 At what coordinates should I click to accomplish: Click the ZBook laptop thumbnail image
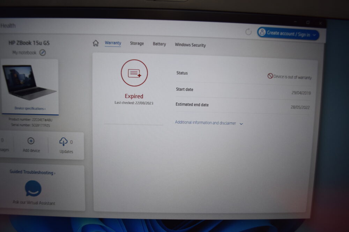click(x=29, y=82)
